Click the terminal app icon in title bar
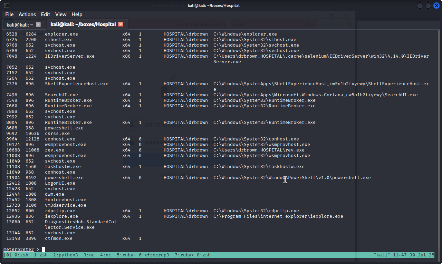This screenshot has height=264, width=442. 7,6
